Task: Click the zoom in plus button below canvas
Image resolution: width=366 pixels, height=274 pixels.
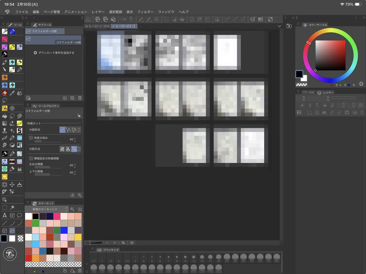Action: coord(115,243)
